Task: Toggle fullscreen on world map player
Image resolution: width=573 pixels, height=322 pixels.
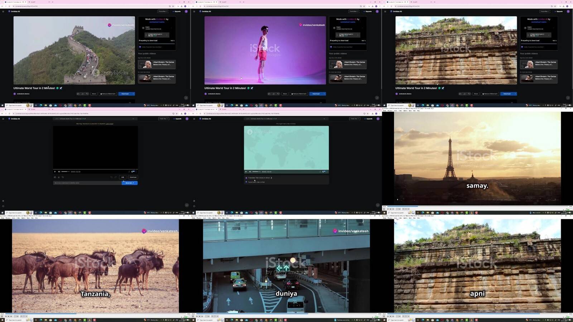Action: [320, 172]
